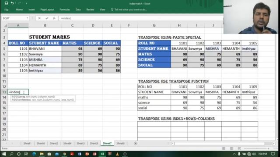Open the Review ribbon tab
Image resolution: width=280 pixels, height=157 pixels.
coord(90,10)
